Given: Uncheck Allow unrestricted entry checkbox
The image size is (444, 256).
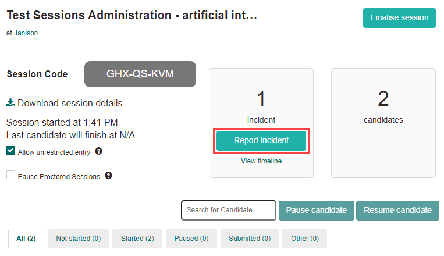Looking at the screenshot, I should (11, 151).
